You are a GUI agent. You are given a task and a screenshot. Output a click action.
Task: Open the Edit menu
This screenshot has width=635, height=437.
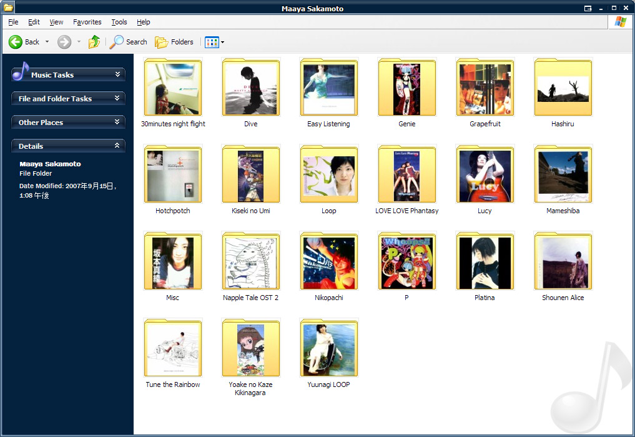pyautogui.click(x=34, y=22)
